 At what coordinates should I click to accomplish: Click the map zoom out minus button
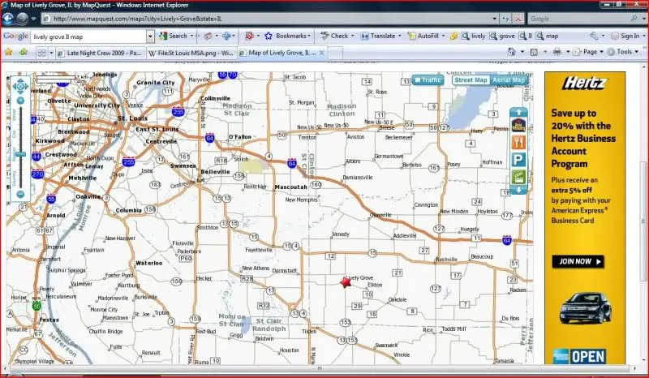pyautogui.click(x=20, y=194)
